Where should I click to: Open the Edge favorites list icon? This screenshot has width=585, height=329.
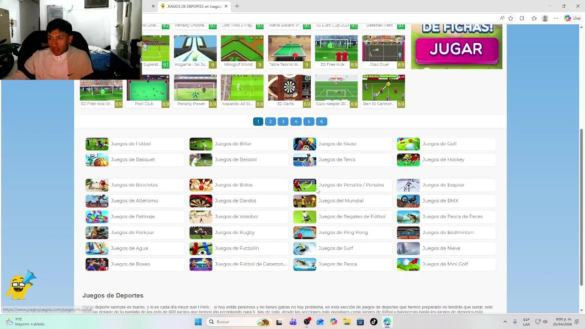coord(534,18)
